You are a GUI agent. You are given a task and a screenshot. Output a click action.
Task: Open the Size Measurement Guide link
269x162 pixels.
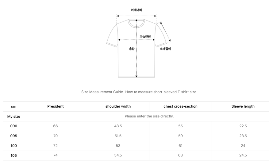click(x=102, y=92)
